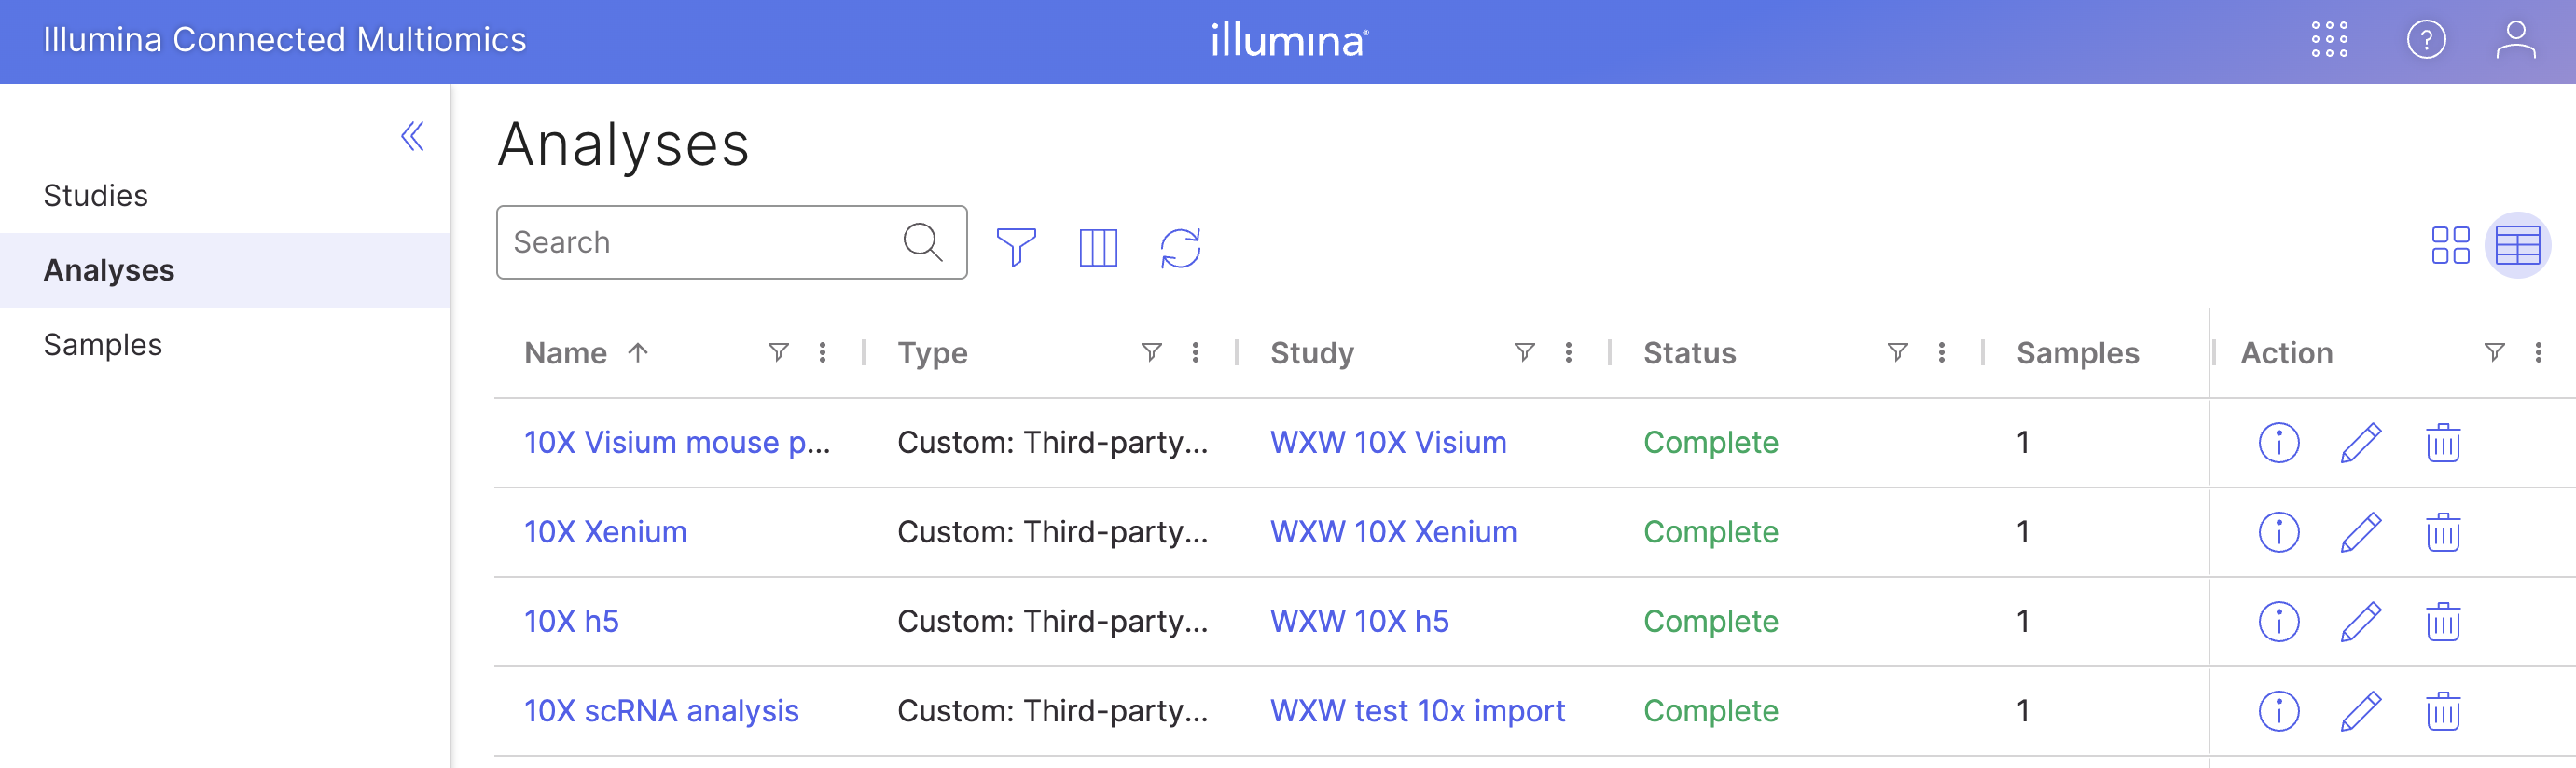Open the 10X scRNA analysis link
The height and width of the screenshot is (768, 2576).
coord(661,711)
